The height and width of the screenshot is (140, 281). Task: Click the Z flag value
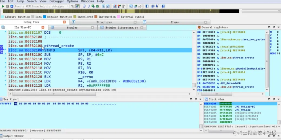point(277,35)
